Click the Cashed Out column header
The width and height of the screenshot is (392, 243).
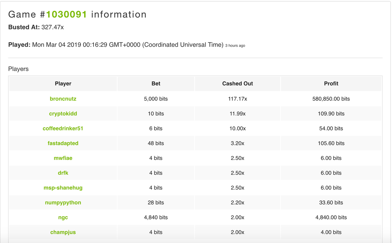(238, 83)
